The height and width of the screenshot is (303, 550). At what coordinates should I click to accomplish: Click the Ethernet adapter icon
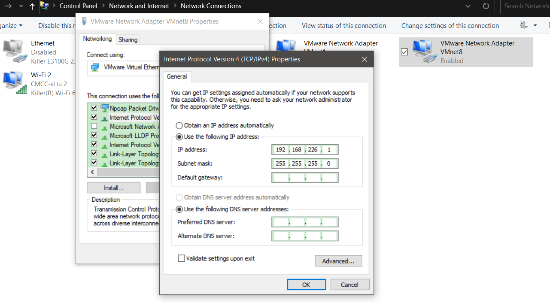point(15,52)
